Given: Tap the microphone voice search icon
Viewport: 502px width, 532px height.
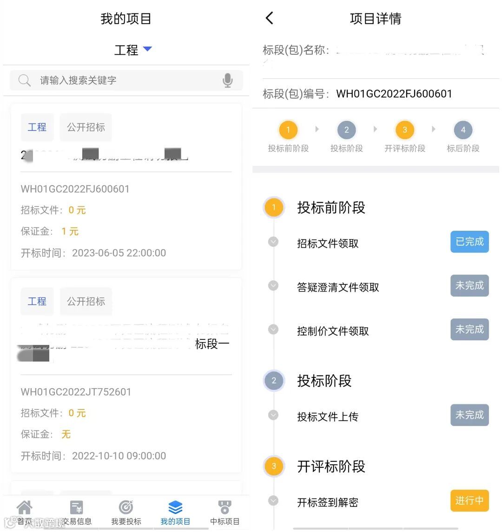Looking at the screenshot, I should coord(227,80).
